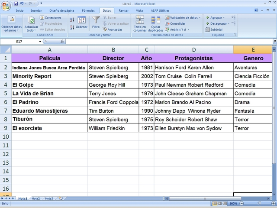Expand the Agrupar dropdown arrow
Screen dimensions: 277x208
[223, 18]
